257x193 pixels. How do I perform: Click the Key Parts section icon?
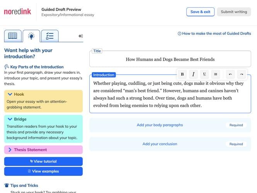[7, 67]
